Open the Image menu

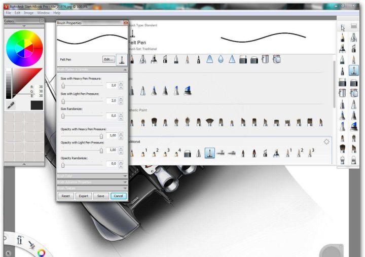pos(28,13)
